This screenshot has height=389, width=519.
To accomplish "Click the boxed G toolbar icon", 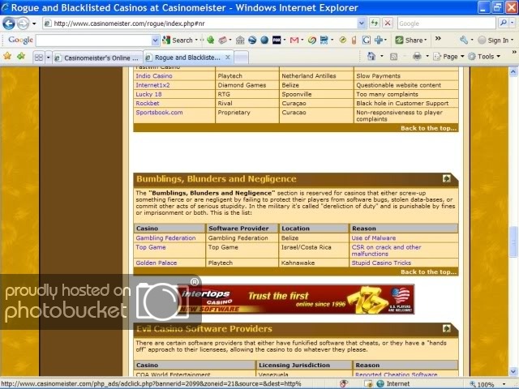I will pyautogui.click(x=367, y=41).
